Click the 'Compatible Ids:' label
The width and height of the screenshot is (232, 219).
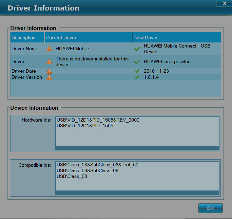(x=35, y=165)
